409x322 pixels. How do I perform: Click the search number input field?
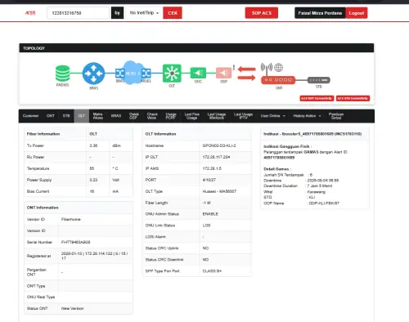(78, 13)
